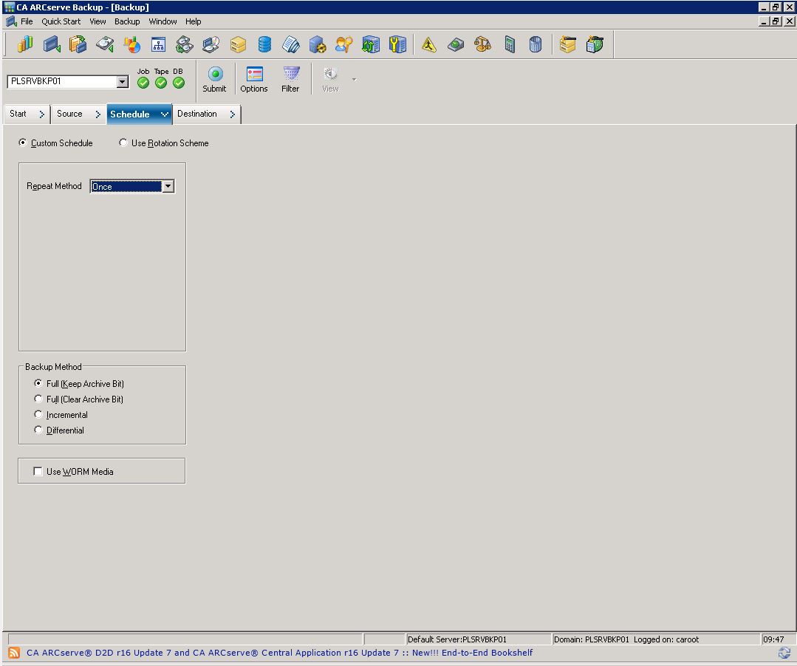The height and width of the screenshot is (666, 797).
Task: Click the green Submit job icon
Action: [x=214, y=75]
